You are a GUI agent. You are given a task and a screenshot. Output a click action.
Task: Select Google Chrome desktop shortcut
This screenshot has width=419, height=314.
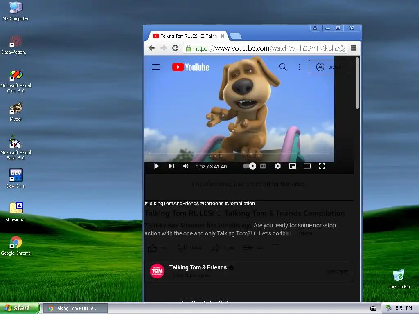16,246
